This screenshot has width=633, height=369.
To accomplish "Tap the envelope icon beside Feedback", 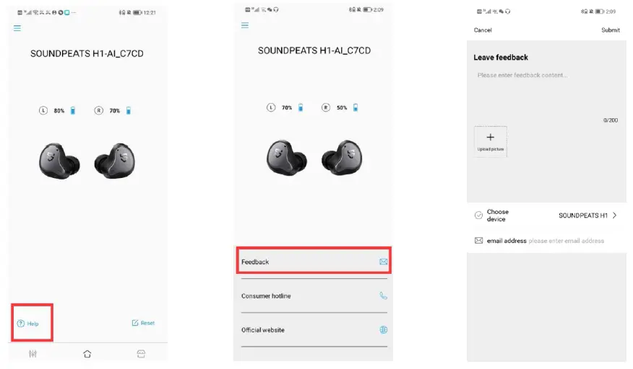I will (384, 262).
